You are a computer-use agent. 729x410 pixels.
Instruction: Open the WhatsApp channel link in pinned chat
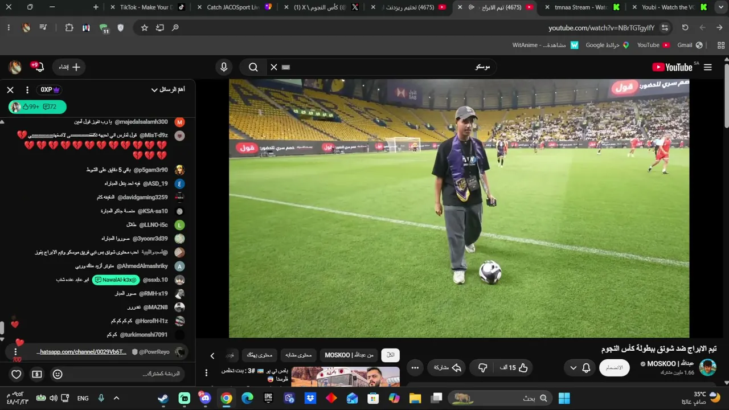[x=81, y=352]
